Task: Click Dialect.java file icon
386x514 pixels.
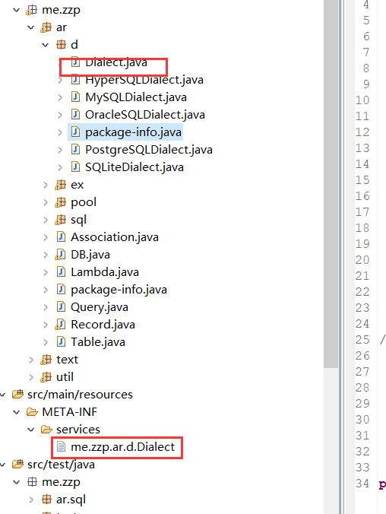Action: (75, 62)
